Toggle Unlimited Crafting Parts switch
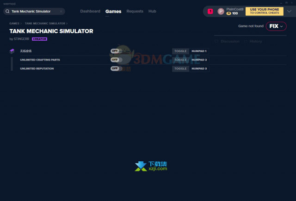296x201 pixels. (x=116, y=60)
